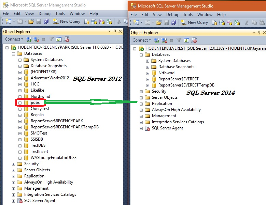This screenshot has width=266, height=205.
Task: Open window position dropdown on right Object Explorer
Action: click(254, 32)
